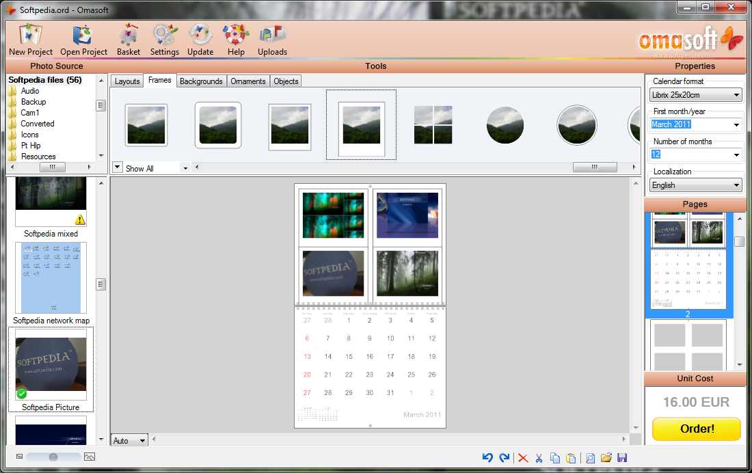Switch to the Backgrounds tab

click(x=201, y=81)
